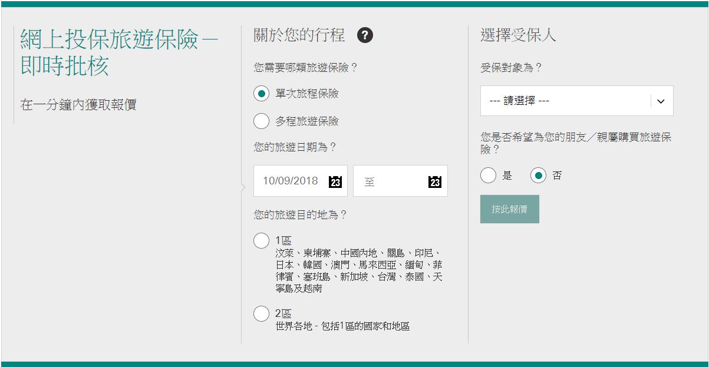
Task: Choose the 2區 worldwide destination radio button
Action: point(261,313)
